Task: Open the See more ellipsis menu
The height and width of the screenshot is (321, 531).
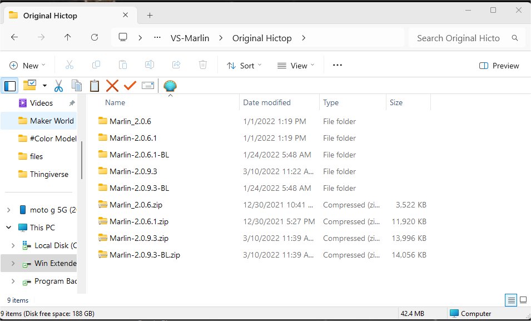Action: (337, 65)
